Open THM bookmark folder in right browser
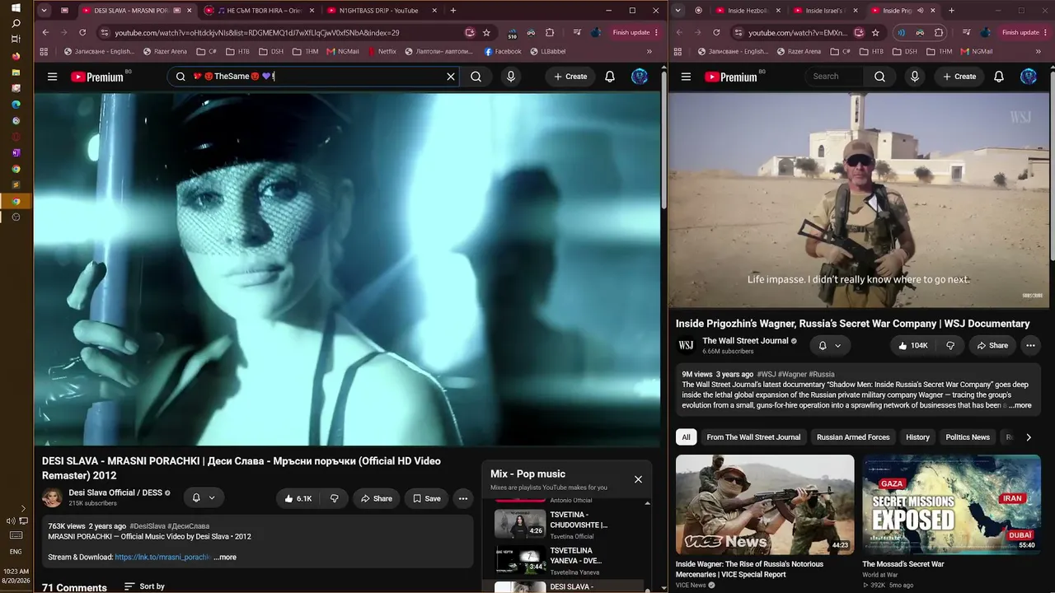This screenshot has width=1055, height=593. [939, 51]
